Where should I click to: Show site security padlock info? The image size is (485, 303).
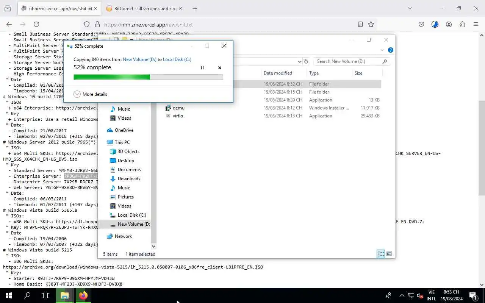pos(97,24)
